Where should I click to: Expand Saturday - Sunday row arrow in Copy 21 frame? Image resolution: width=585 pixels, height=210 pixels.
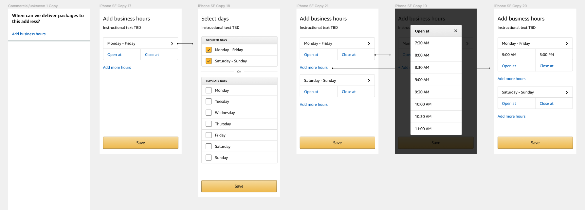tap(369, 81)
